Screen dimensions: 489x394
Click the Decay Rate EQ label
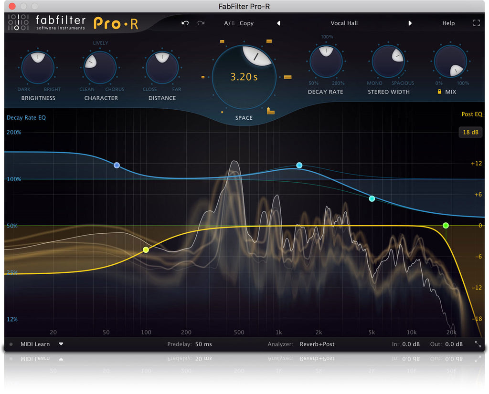coord(26,117)
